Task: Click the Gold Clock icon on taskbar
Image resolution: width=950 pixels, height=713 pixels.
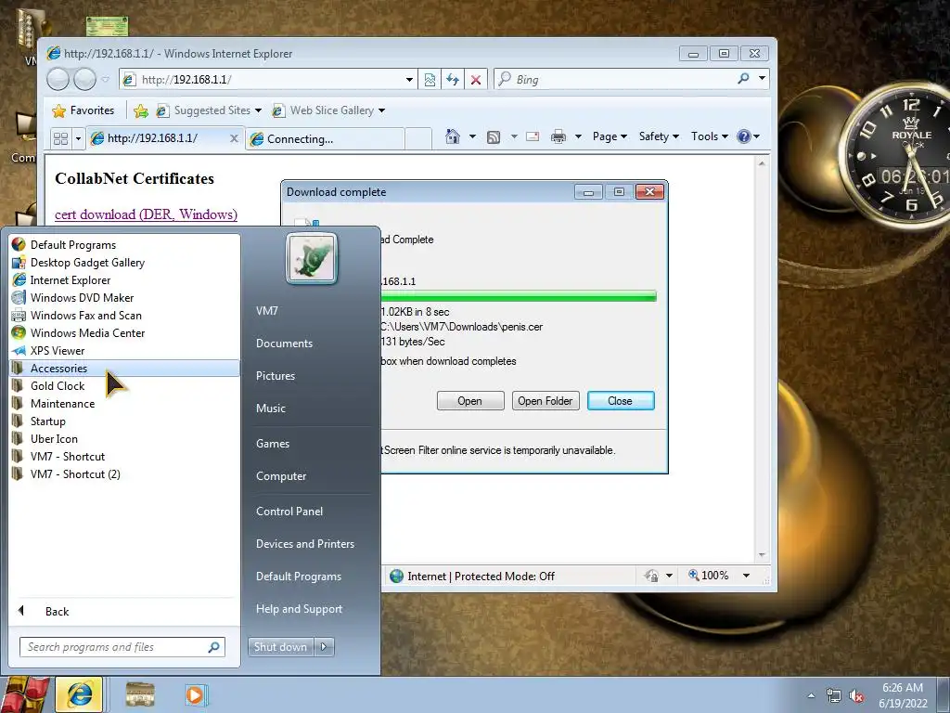Action: (x=140, y=694)
